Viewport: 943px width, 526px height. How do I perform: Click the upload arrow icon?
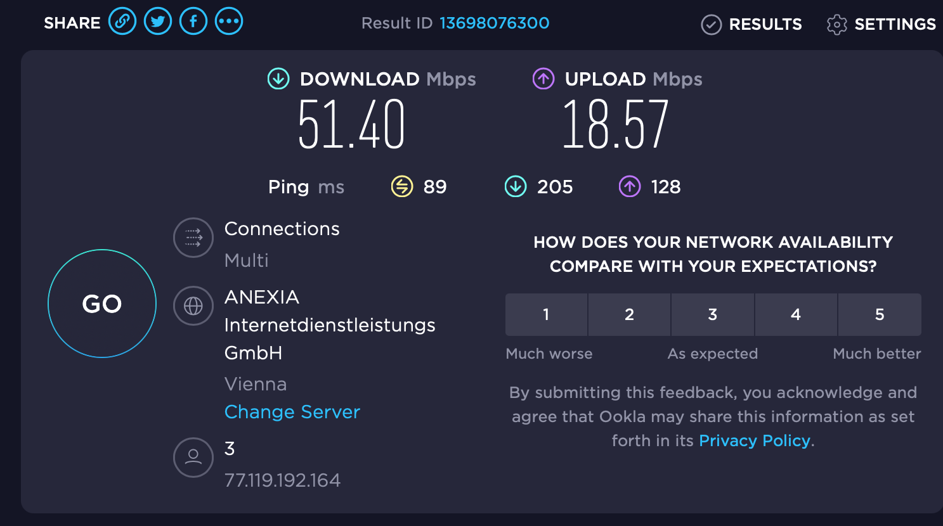(543, 79)
